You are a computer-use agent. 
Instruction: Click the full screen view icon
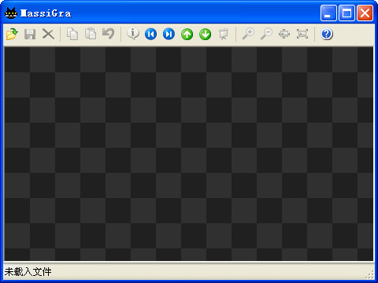[x=302, y=34]
